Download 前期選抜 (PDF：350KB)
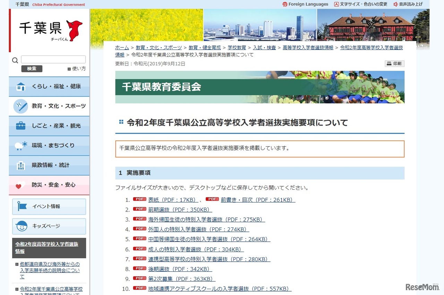Viewport: 444px width, 295px height. (x=180, y=210)
